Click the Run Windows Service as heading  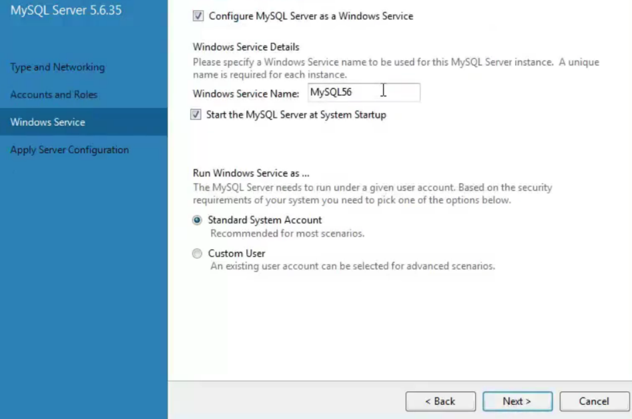[x=251, y=173]
